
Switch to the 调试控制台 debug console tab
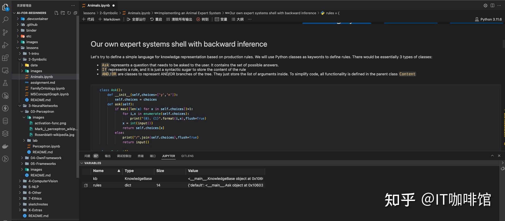click(x=124, y=156)
